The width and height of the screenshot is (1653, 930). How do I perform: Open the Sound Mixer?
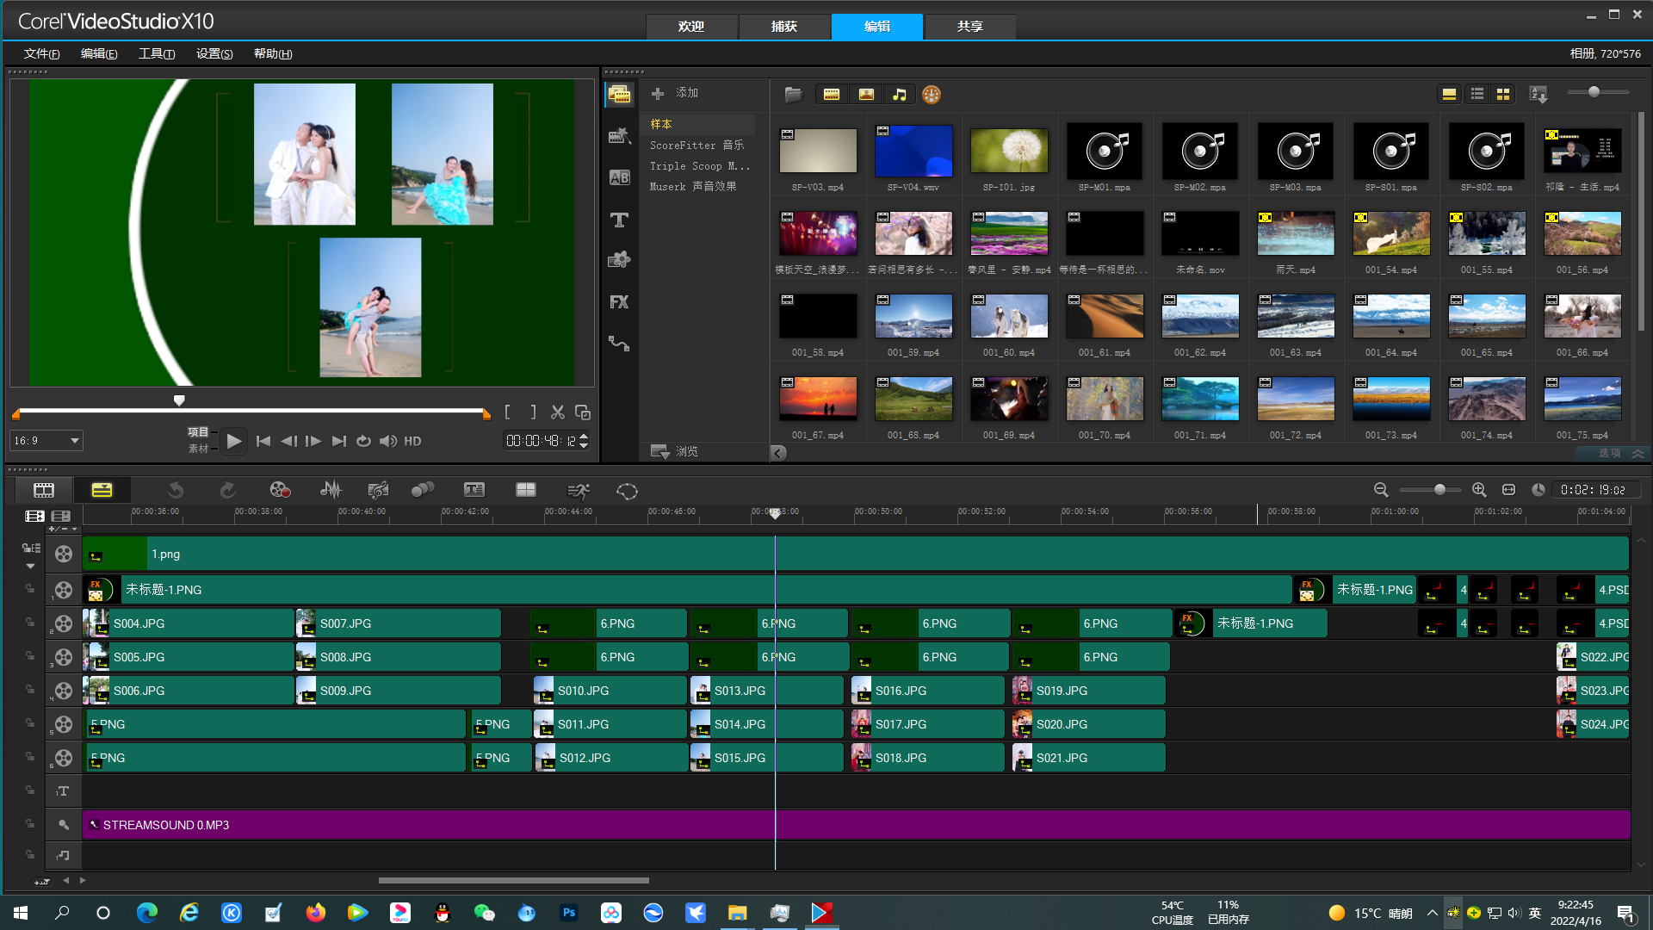point(331,490)
